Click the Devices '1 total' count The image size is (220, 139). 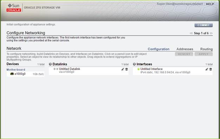coord(41,64)
